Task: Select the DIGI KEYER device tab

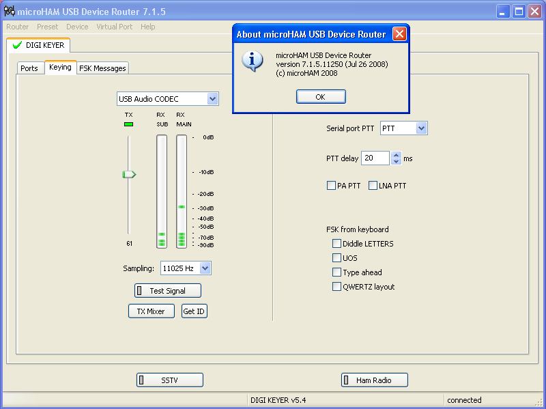Action: click(38, 45)
